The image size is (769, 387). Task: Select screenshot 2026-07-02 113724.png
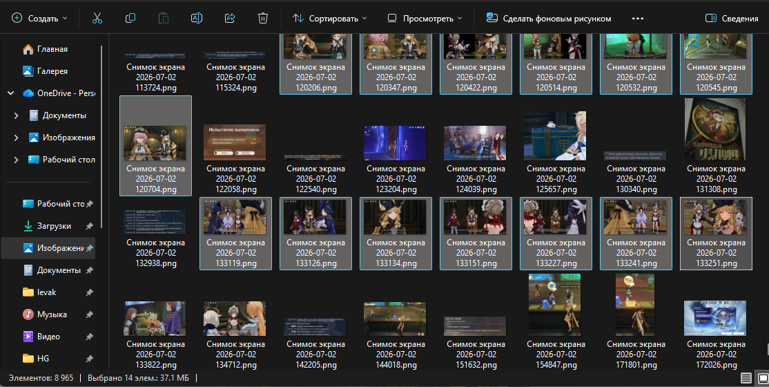point(155,64)
